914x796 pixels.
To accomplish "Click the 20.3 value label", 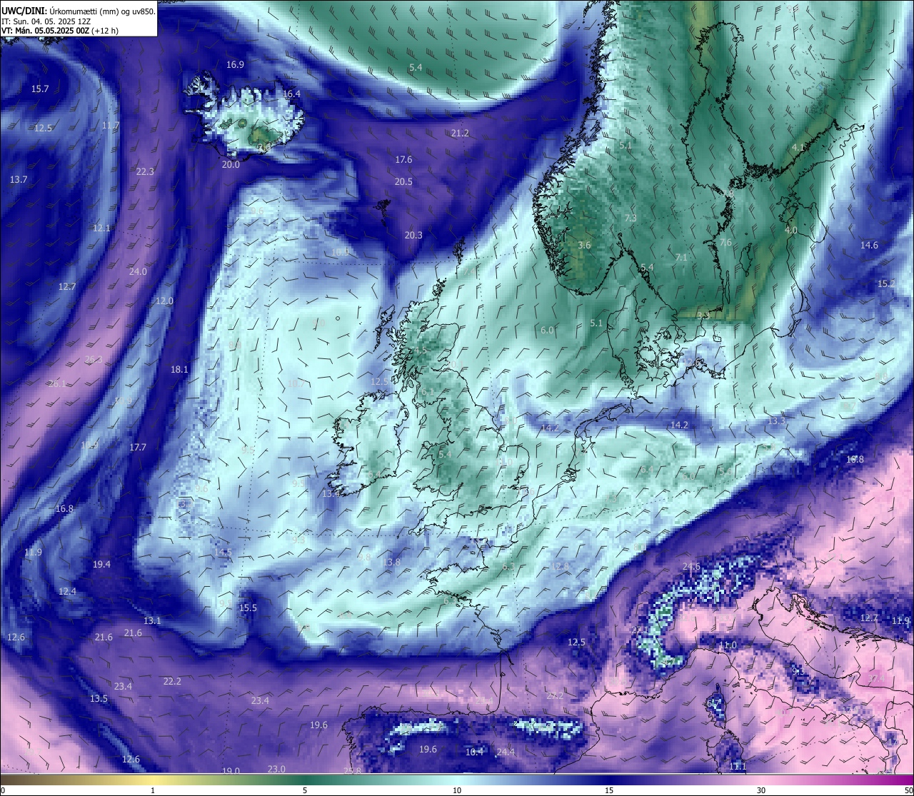I will [x=413, y=236].
